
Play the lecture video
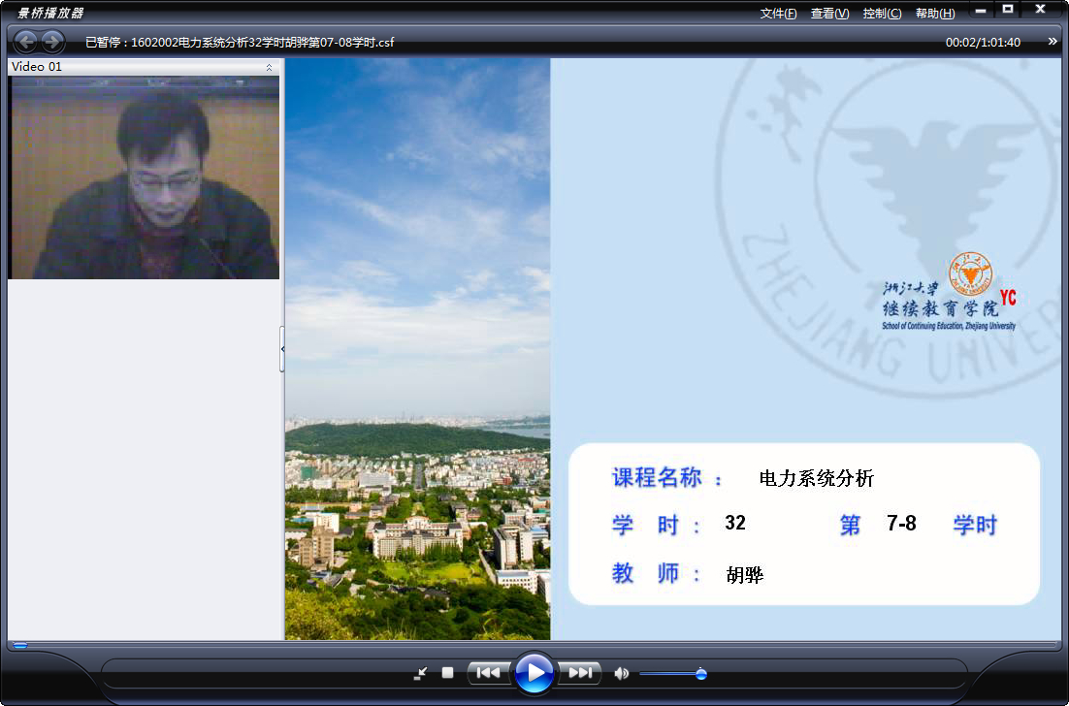[x=534, y=673]
